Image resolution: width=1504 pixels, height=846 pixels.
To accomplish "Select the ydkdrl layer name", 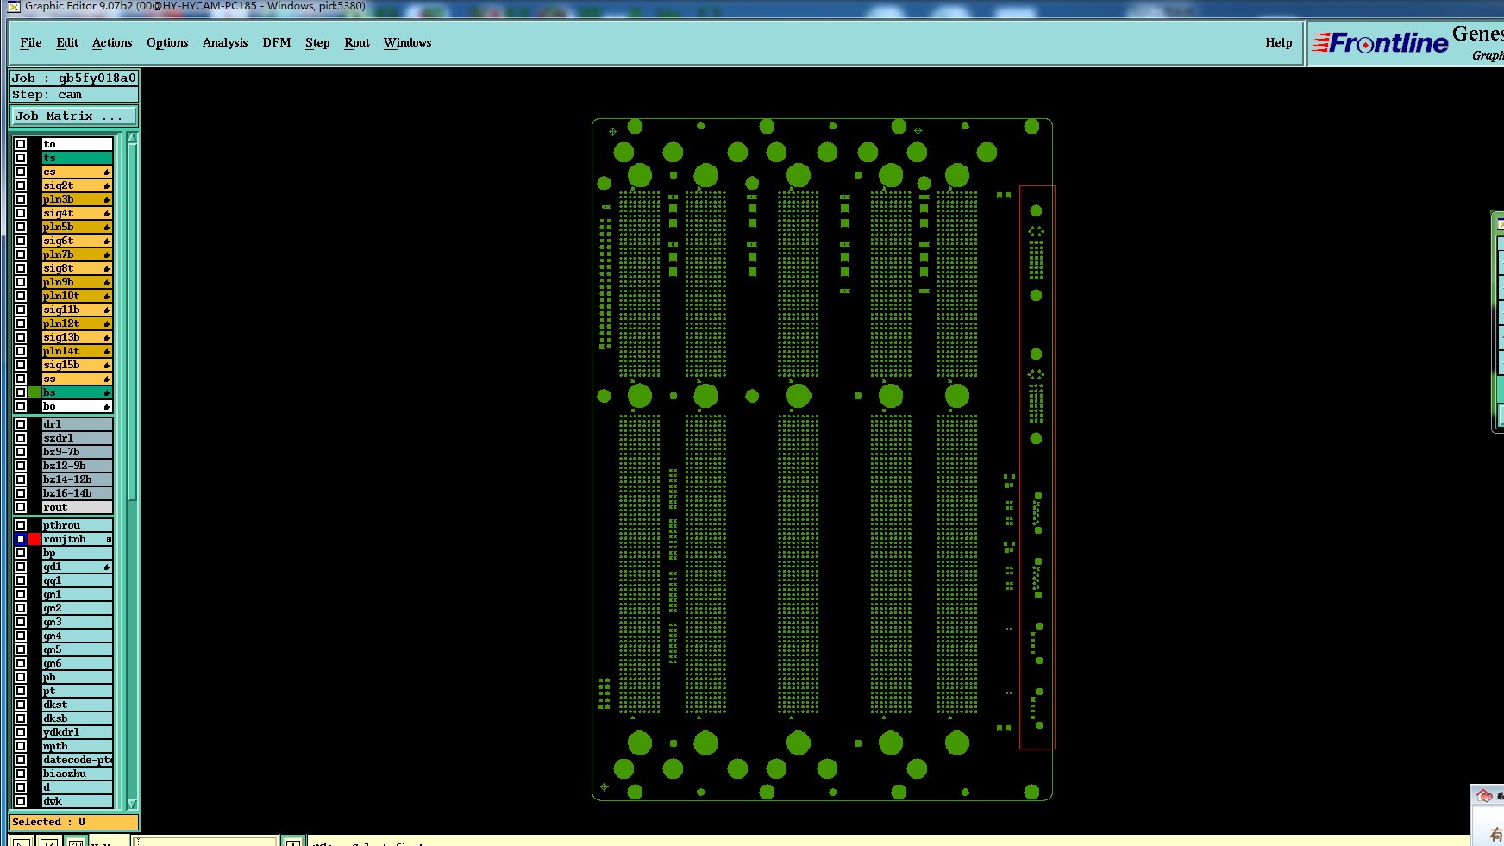I will pos(77,732).
